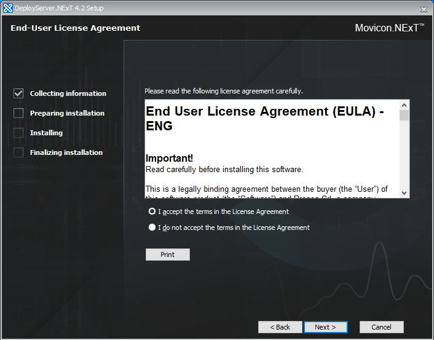
Task: Cancel the setup wizard
Action: (381, 327)
